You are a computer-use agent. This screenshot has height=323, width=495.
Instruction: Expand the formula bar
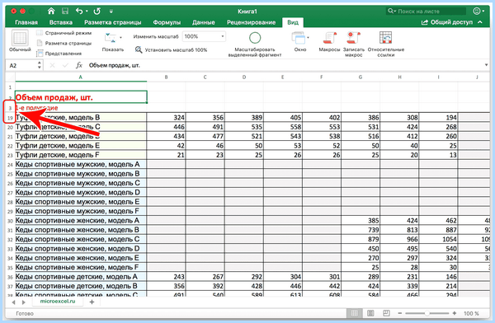tap(486, 65)
